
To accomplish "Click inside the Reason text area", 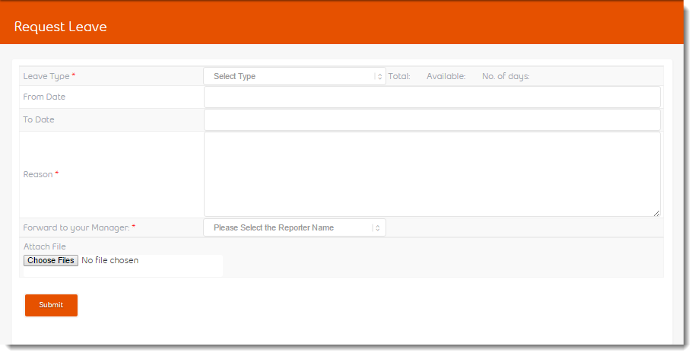I will click(432, 174).
